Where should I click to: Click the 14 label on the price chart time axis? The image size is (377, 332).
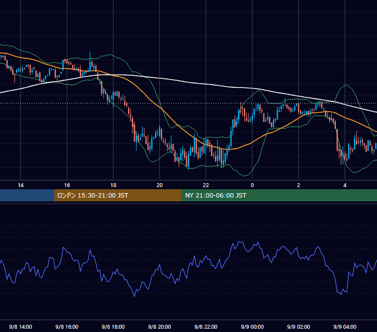click(21, 185)
